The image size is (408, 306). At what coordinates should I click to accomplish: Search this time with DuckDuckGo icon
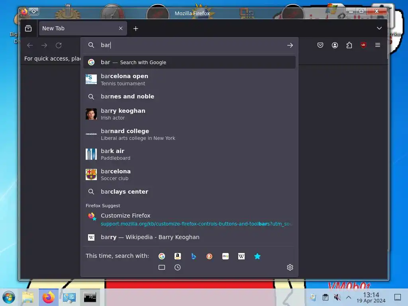(209, 256)
